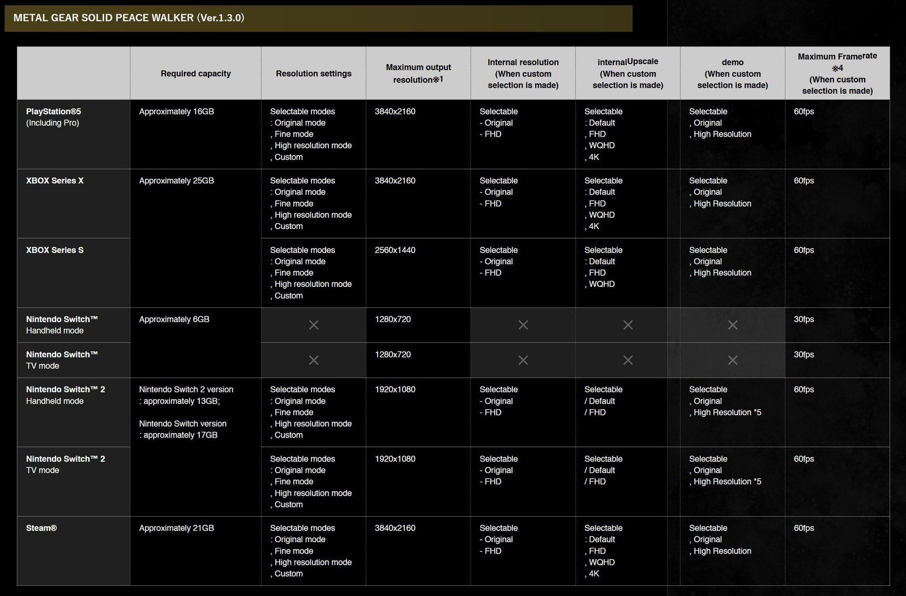Viewport: 906px width, 596px height.
Task: Click the Maximum output resolution column header
Action: coord(418,74)
